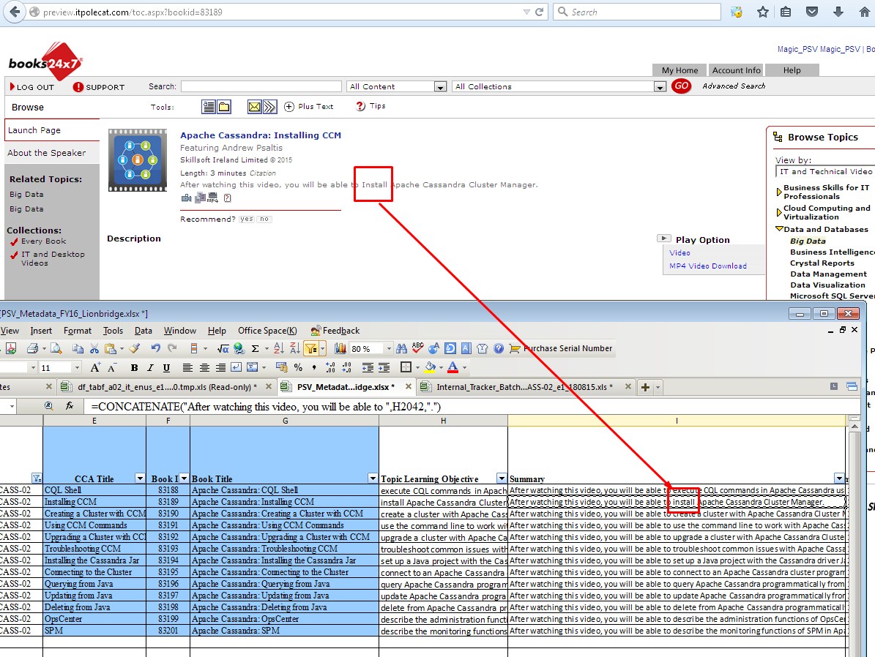Sort descending using the Z-A icon
Viewport: 875px width, 657px height.
(x=294, y=348)
